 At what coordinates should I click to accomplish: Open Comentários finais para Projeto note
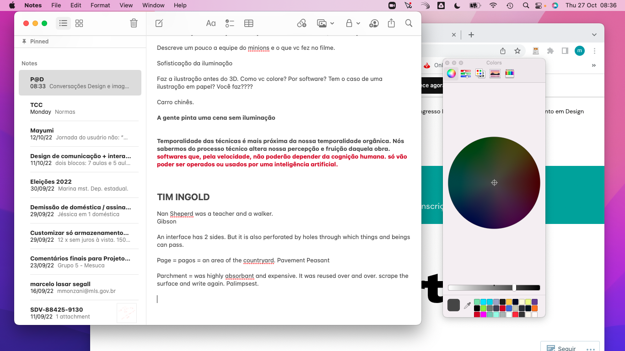pos(80,262)
